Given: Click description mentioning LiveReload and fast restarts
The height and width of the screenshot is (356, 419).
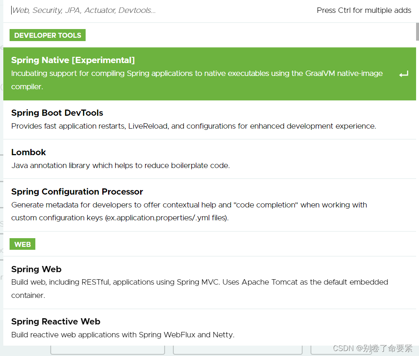Looking at the screenshot, I should pyautogui.click(x=194, y=126).
